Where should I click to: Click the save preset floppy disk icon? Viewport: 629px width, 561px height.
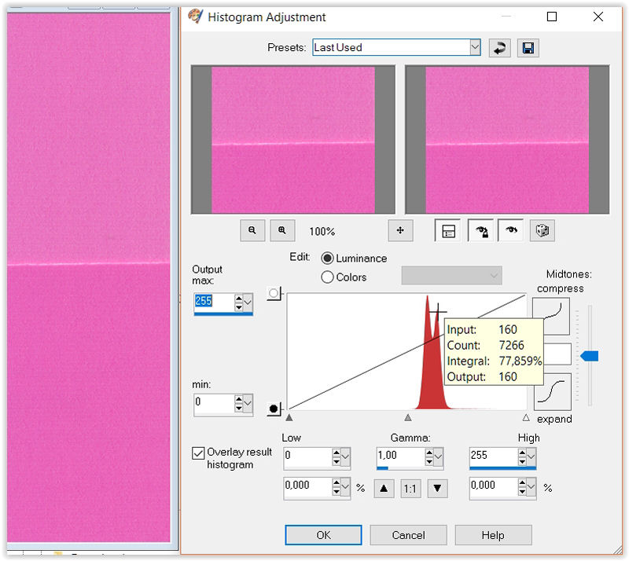point(528,48)
